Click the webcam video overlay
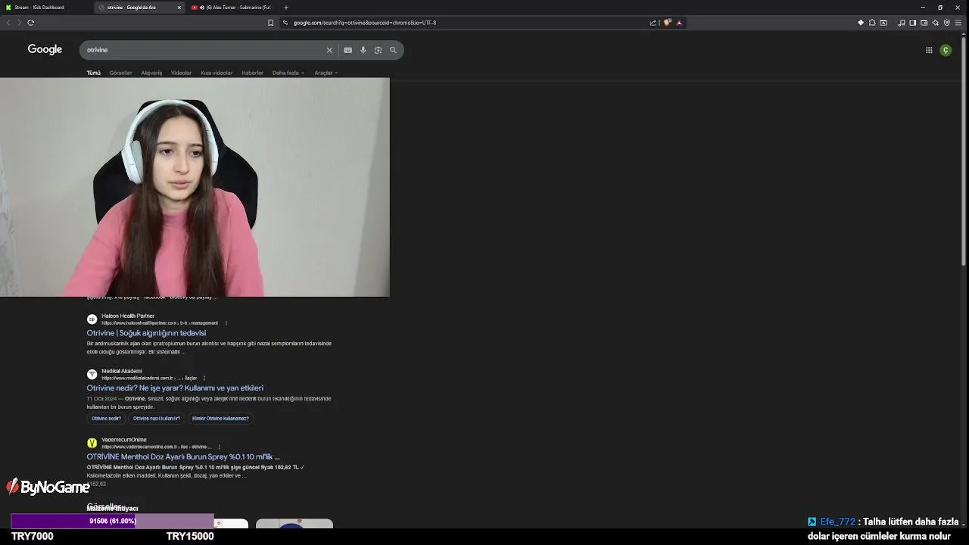This screenshot has width=969, height=545. (x=195, y=187)
